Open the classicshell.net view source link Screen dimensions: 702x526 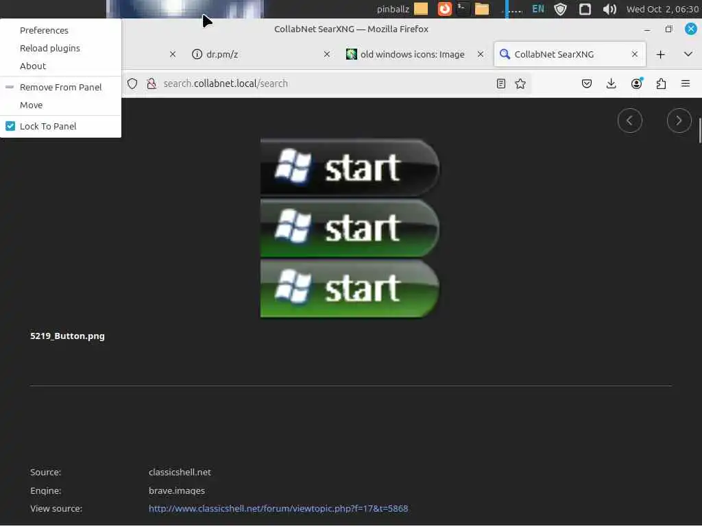pos(278,509)
